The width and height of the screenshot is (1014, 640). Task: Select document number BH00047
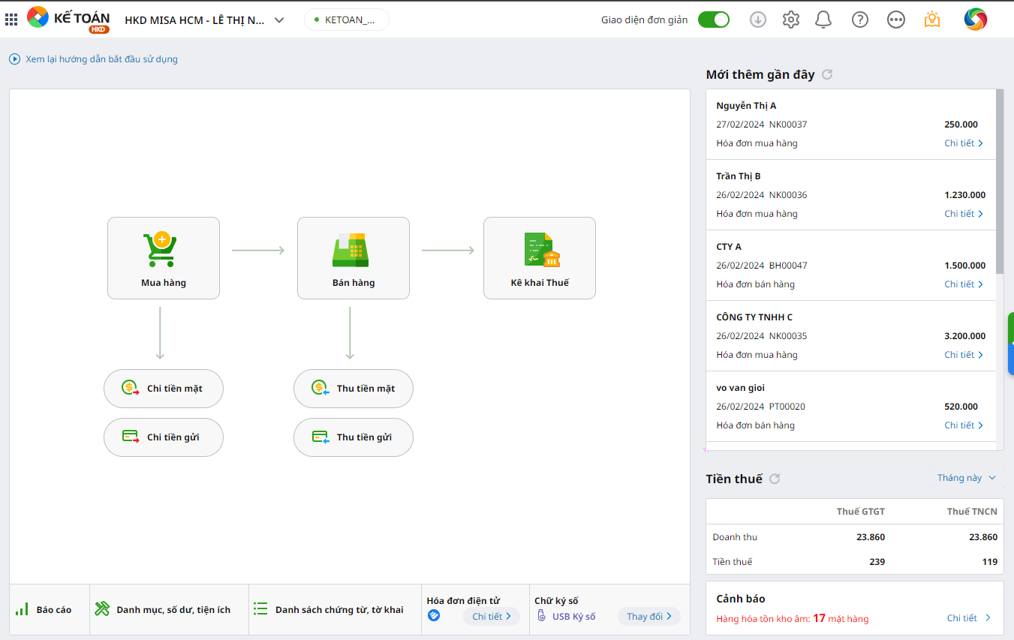coord(788,266)
